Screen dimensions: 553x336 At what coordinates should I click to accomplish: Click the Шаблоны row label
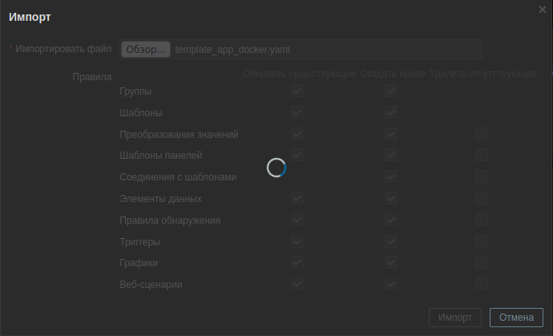tap(141, 113)
